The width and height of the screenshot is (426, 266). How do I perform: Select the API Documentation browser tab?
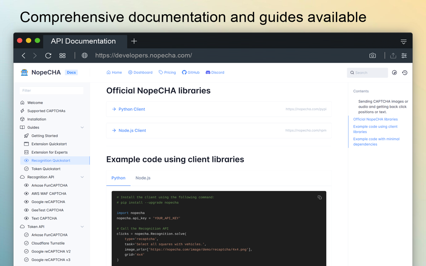tap(83, 41)
